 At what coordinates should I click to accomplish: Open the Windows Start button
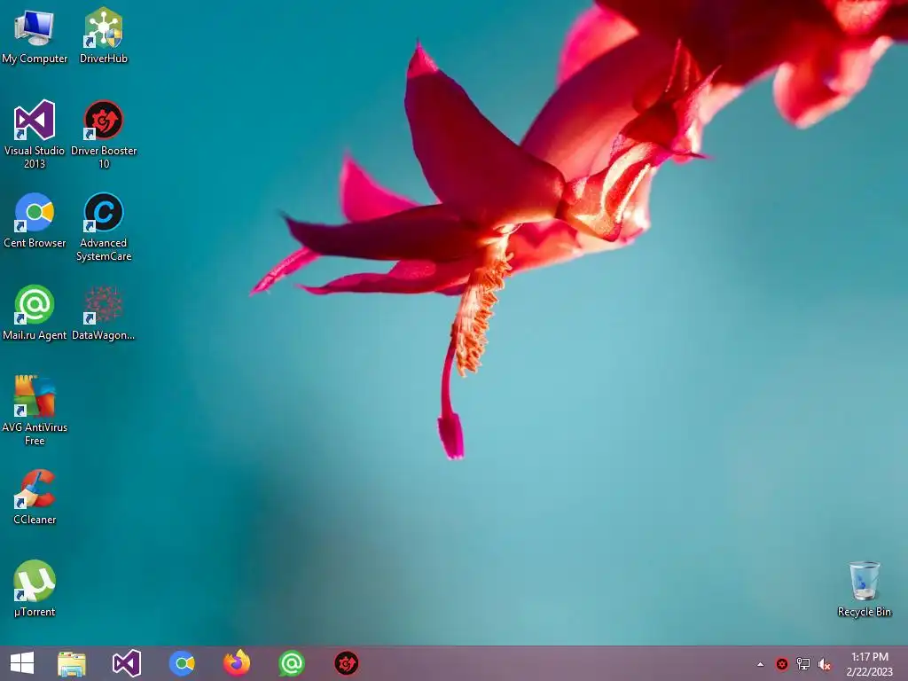point(22,663)
